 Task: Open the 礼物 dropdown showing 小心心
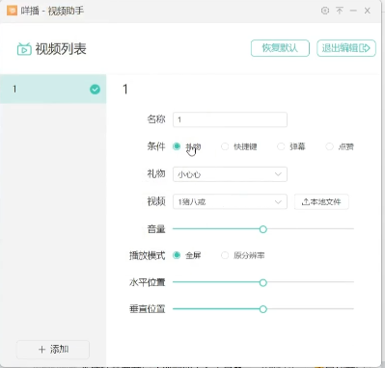click(x=230, y=174)
